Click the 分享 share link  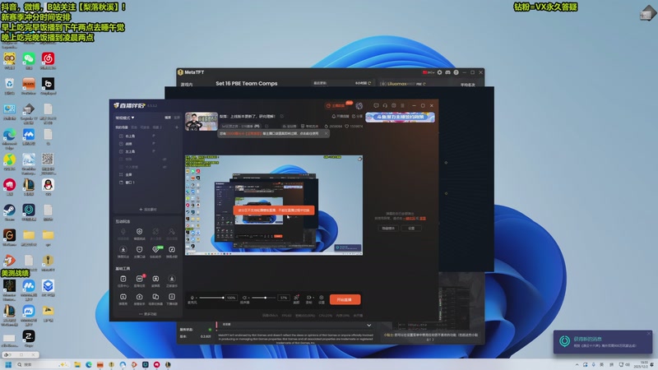point(357,116)
